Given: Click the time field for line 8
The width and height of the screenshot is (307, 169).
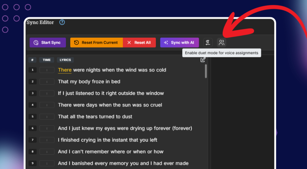Looking at the screenshot, I should click(47, 152).
